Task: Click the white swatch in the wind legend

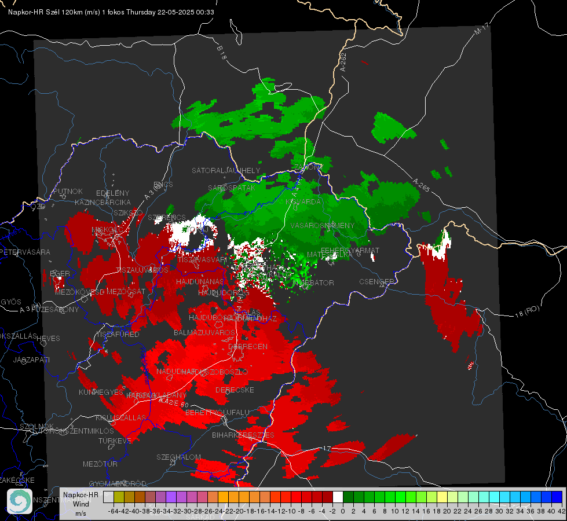Action: click(x=338, y=497)
